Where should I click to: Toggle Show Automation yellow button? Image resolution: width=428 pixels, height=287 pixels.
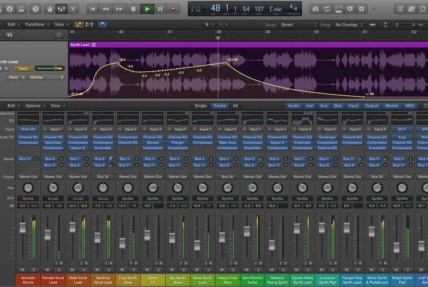coord(79,25)
